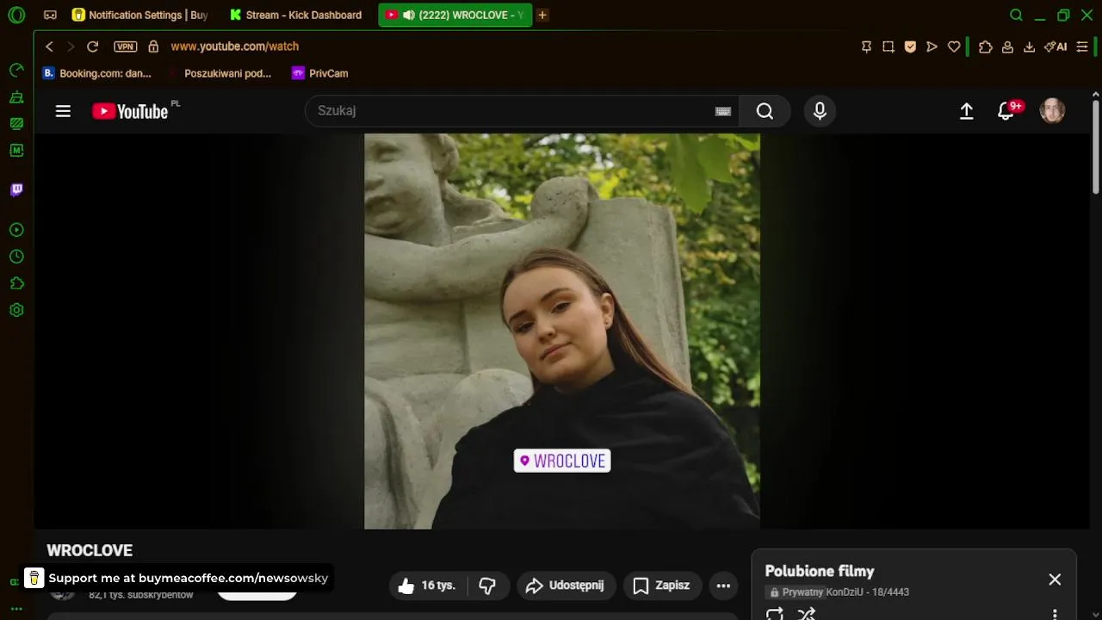
Task: Submit search with magnifier button
Action: click(765, 111)
